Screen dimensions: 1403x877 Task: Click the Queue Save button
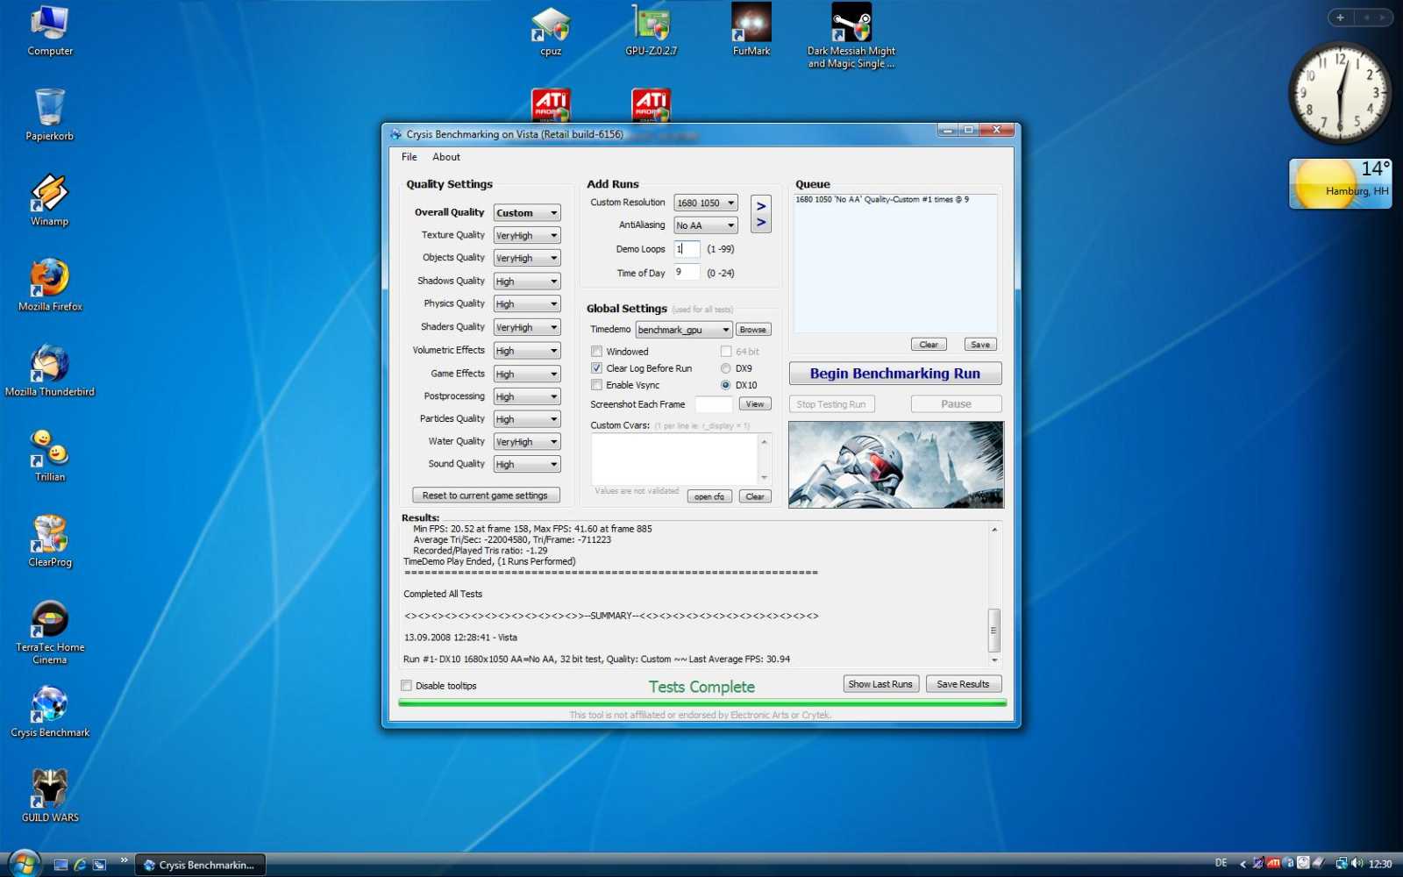[980, 345]
